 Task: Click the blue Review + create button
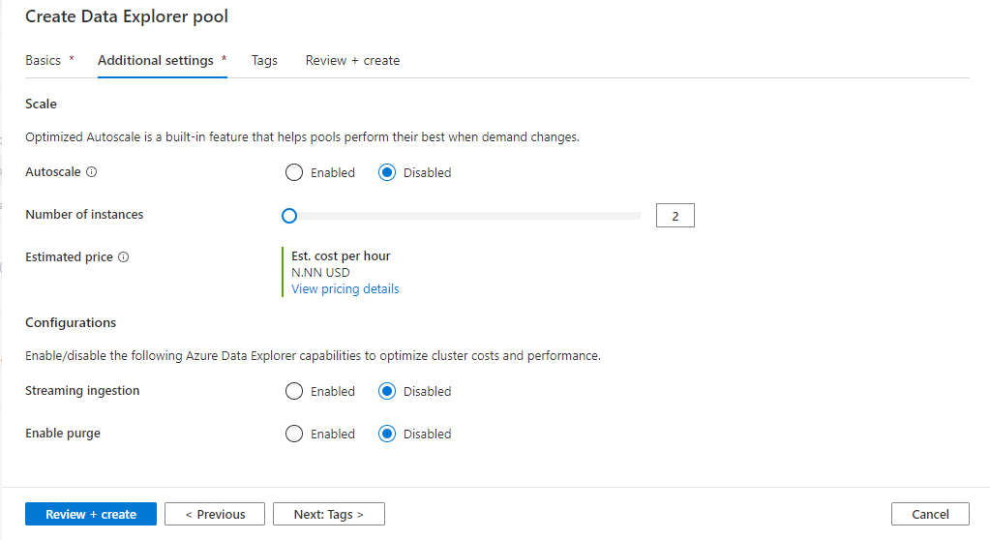click(91, 514)
